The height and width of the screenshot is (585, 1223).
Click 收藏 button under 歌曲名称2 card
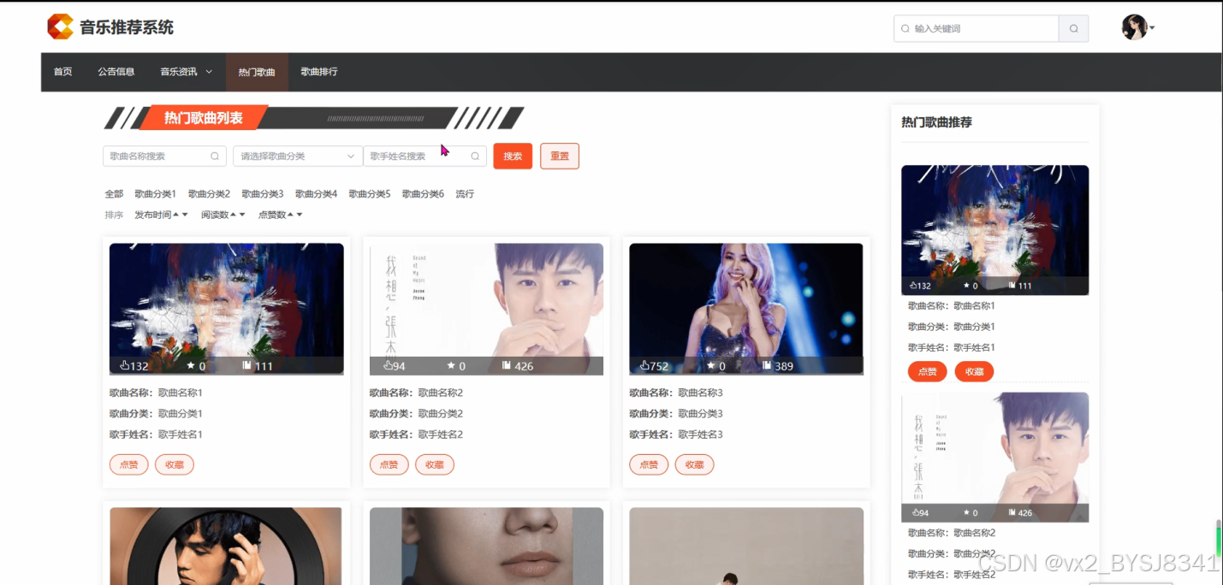[x=435, y=464]
